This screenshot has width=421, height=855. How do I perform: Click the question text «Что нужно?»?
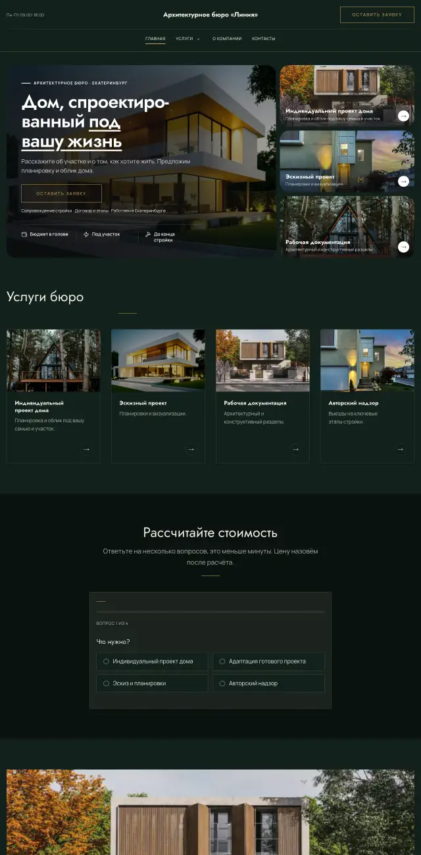[113, 642]
